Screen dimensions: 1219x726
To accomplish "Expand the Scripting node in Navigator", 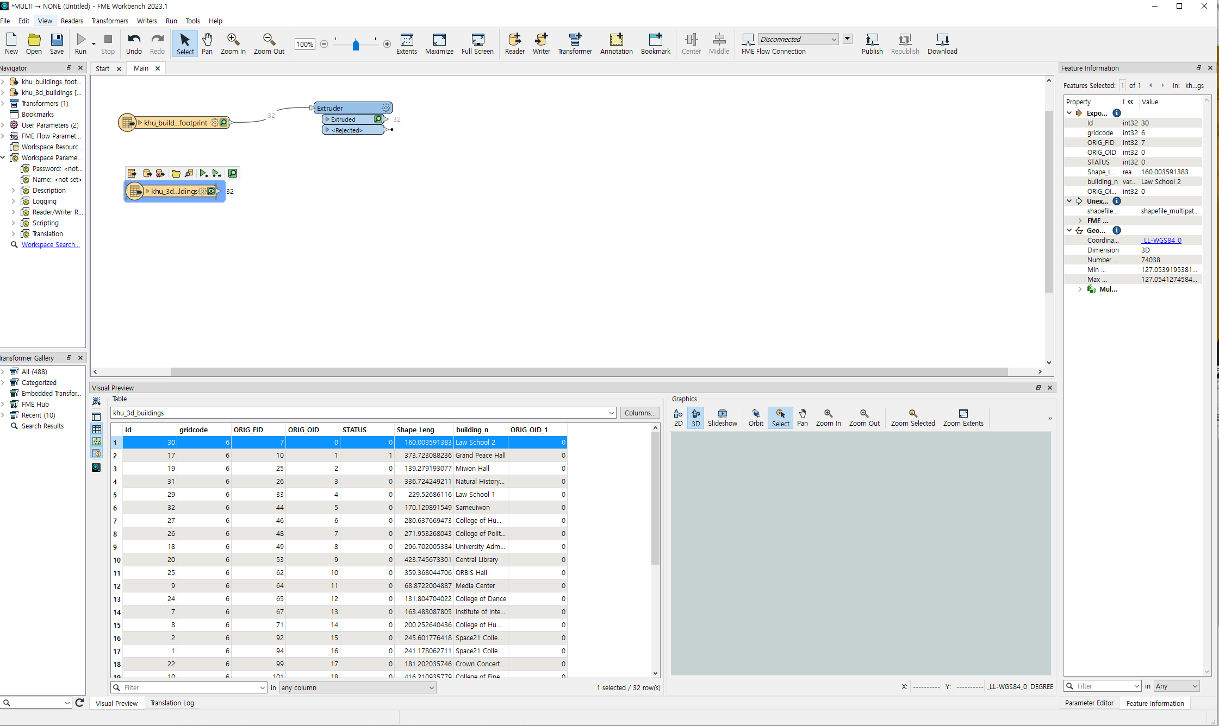I will [x=13, y=223].
